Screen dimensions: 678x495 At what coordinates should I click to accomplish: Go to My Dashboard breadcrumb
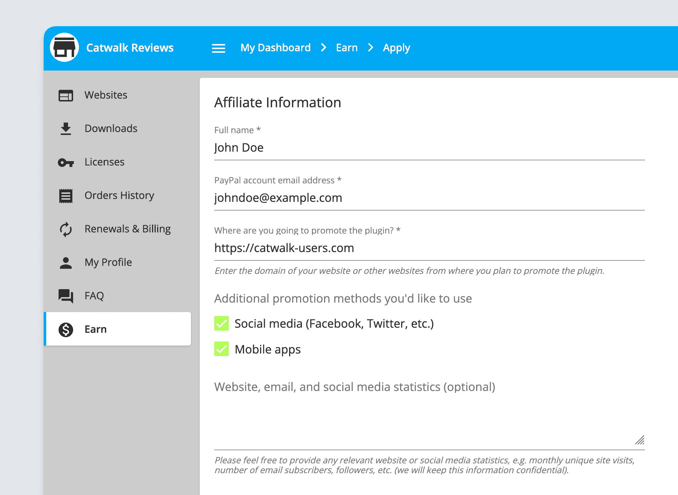coord(275,48)
